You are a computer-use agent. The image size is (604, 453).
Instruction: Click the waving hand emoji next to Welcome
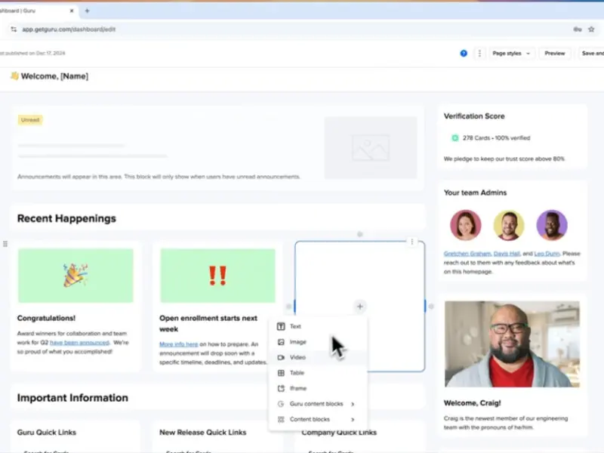(14, 76)
